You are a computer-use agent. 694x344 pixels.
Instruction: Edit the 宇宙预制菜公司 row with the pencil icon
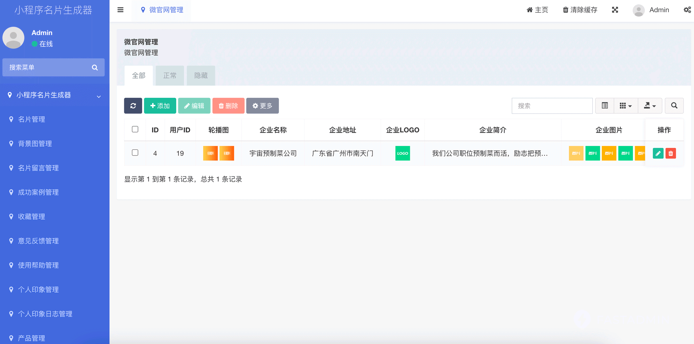click(x=658, y=153)
